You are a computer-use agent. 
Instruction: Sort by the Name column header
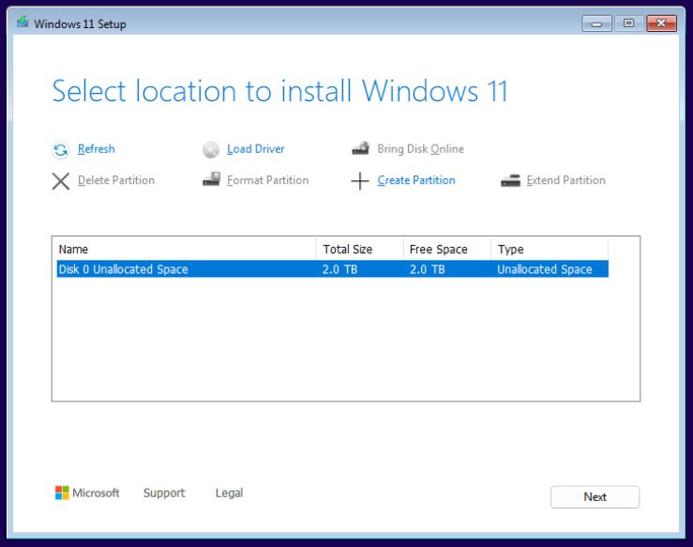pos(185,250)
